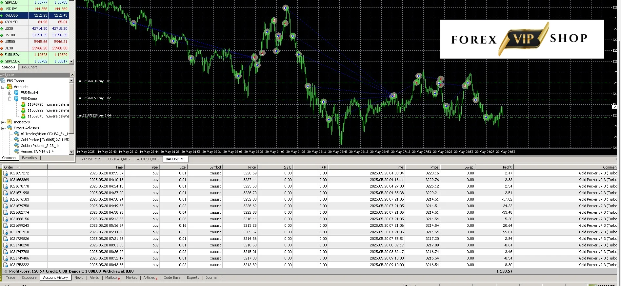
Task: Click the Gold Pecker expert advisor icon
Action: point(16,140)
